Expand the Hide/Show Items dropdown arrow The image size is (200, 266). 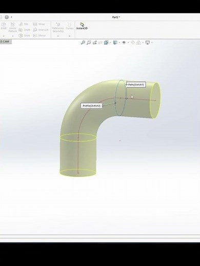click(128, 42)
